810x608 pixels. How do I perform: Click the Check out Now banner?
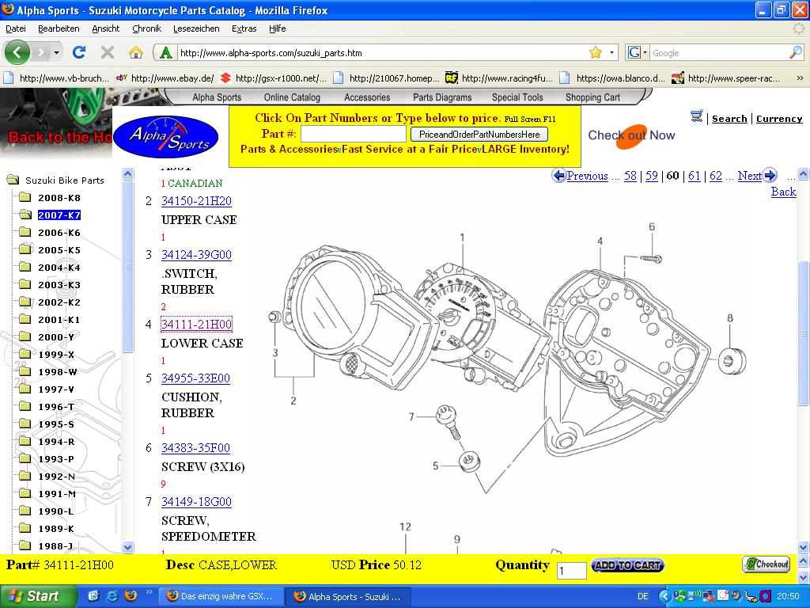pyautogui.click(x=631, y=135)
